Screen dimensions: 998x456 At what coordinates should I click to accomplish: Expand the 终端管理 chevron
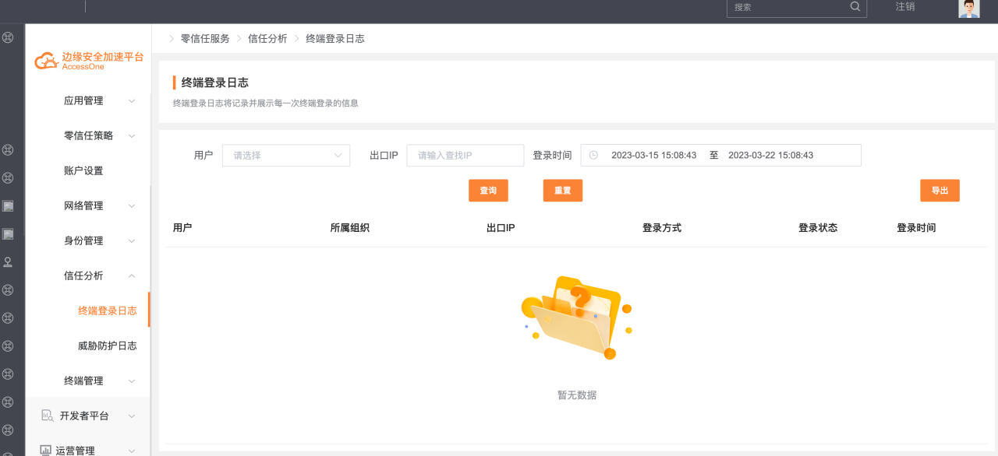(132, 381)
